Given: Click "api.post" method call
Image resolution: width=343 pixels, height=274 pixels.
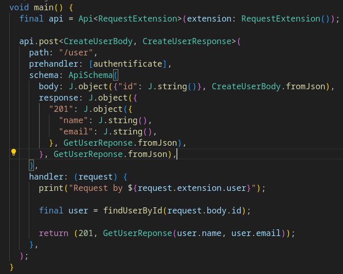Looking at the screenshot, I should pyautogui.click(x=39, y=42).
